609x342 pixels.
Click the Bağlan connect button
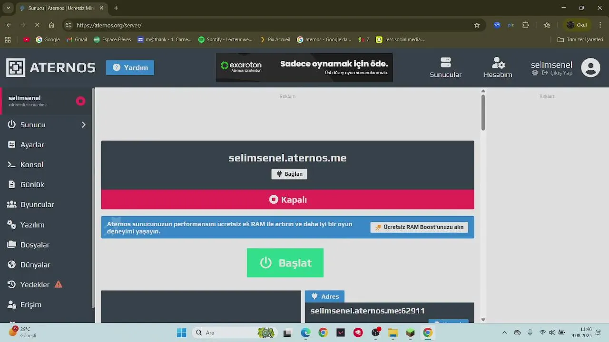[289, 174]
